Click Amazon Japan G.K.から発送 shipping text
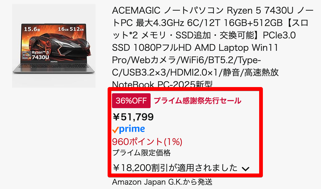321x189 pixels. point(162,182)
